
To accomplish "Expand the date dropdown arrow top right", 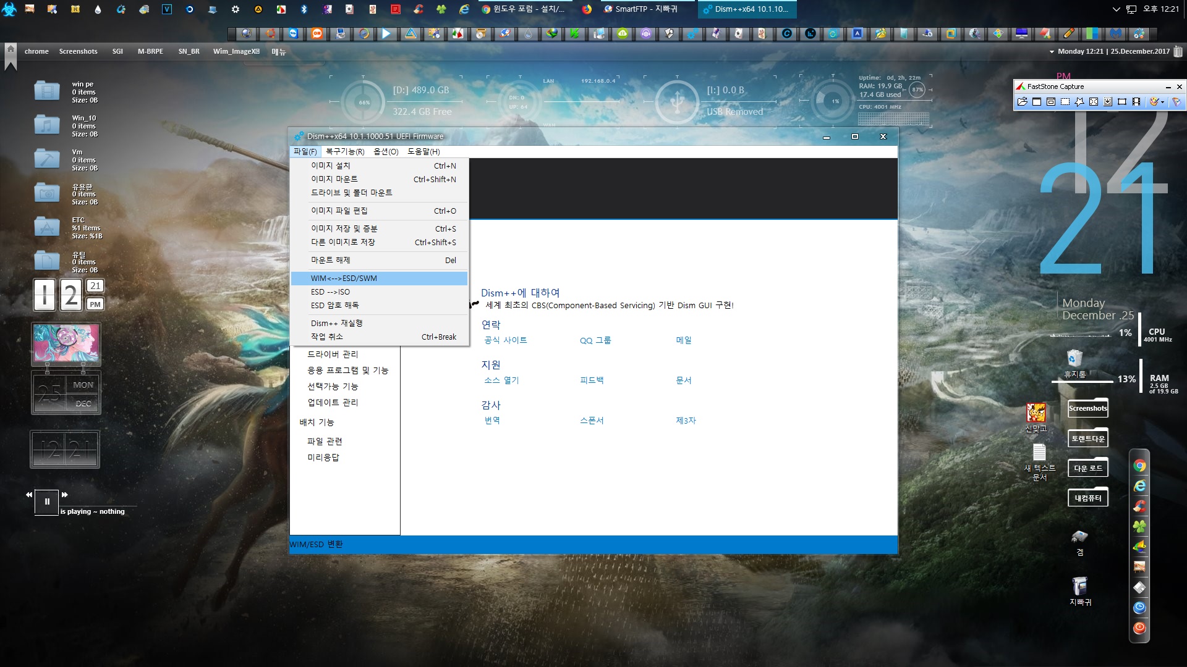I will tap(1052, 52).
